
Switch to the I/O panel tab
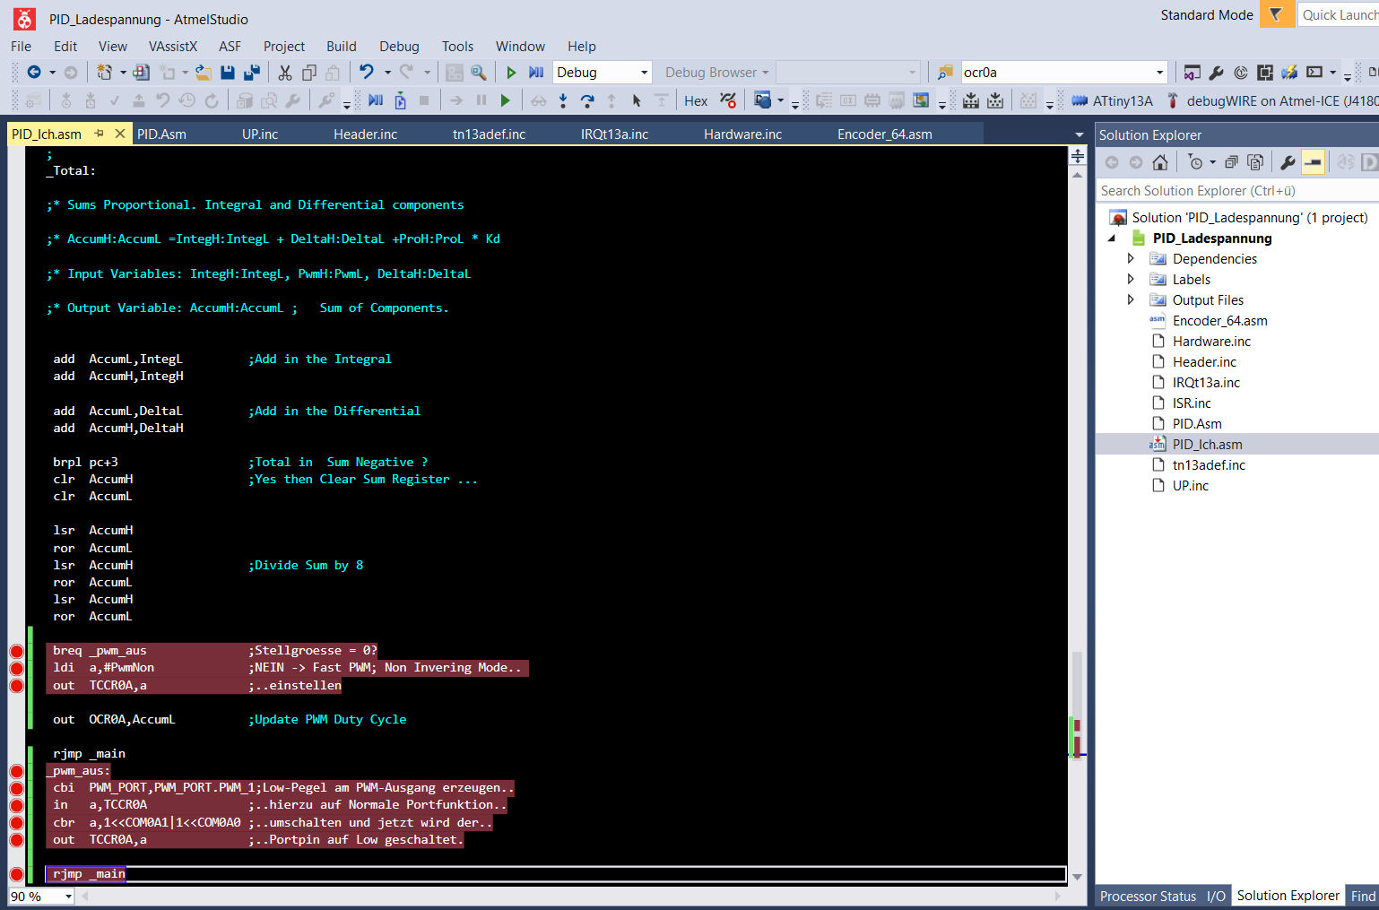coord(1216,897)
